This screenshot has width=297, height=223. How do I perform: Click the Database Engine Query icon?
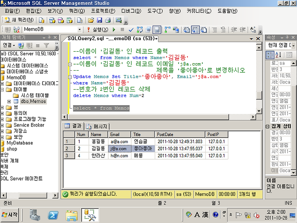point(42,20)
